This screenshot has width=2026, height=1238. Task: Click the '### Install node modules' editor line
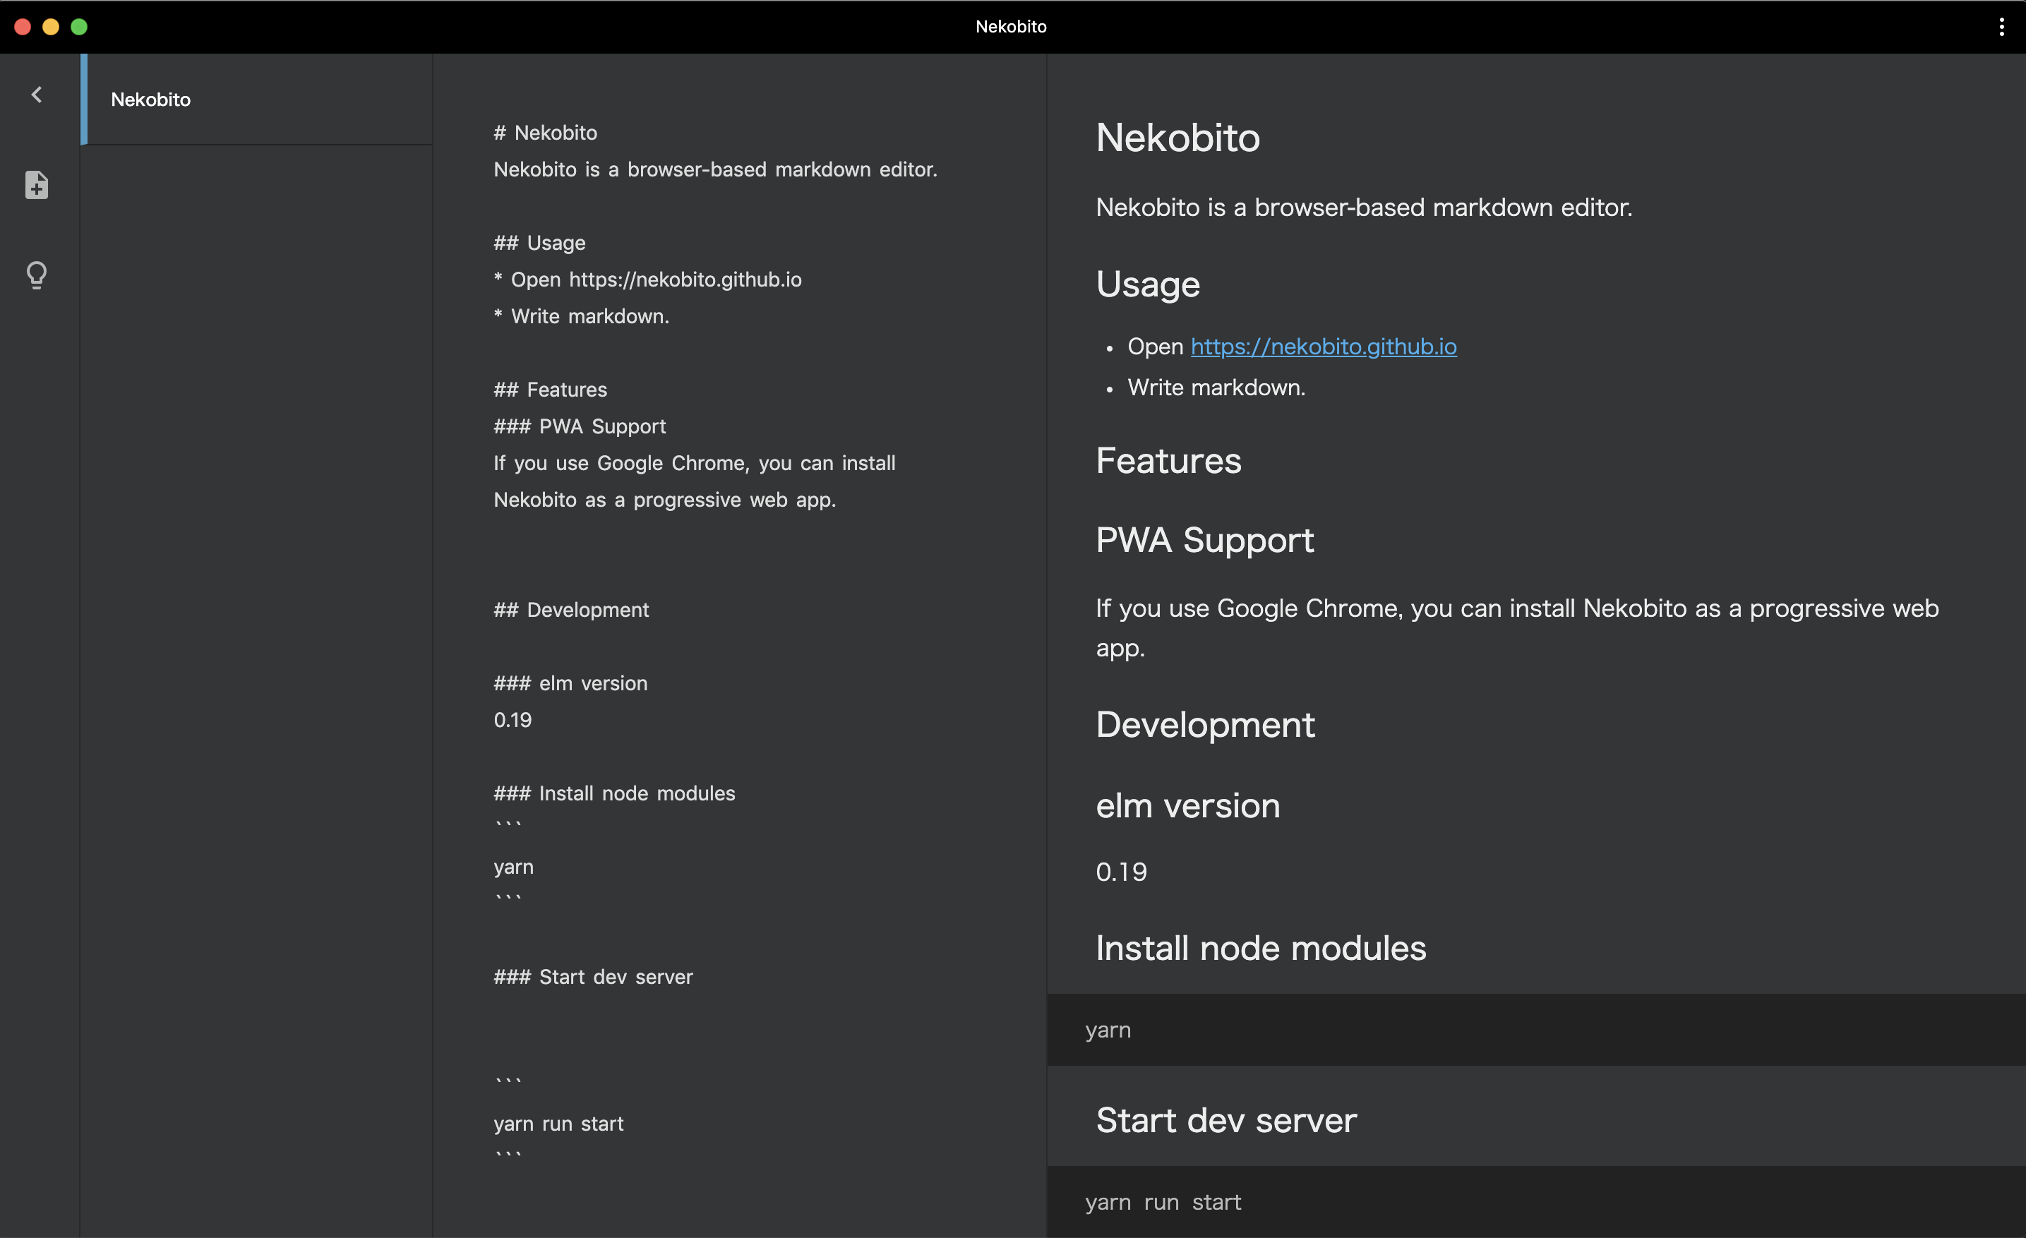[x=614, y=793]
